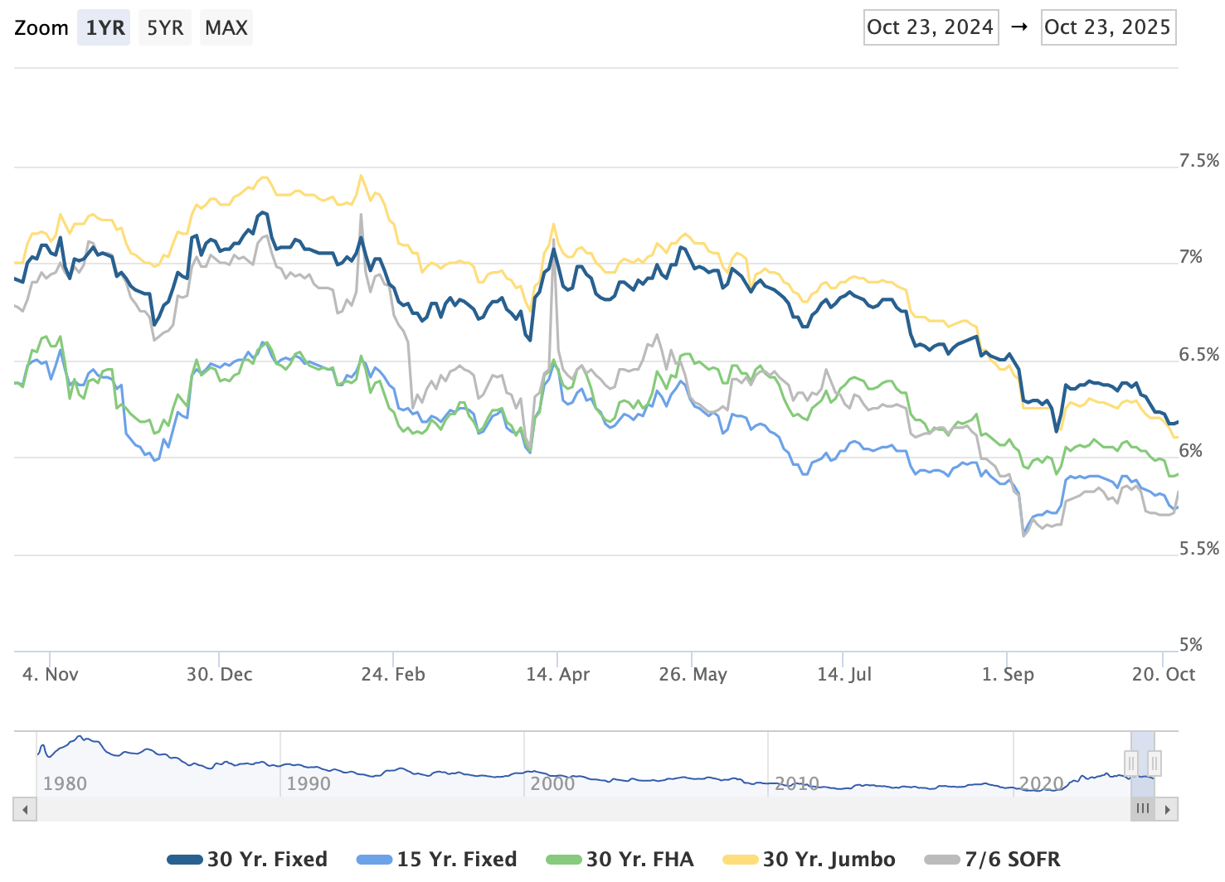The width and height of the screenshot is (1225, 882).
Task: Open the end date Oct 23, 2025 field
Action: pos(1108,27)
